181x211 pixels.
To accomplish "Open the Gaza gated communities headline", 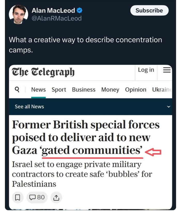I will 85,137.
